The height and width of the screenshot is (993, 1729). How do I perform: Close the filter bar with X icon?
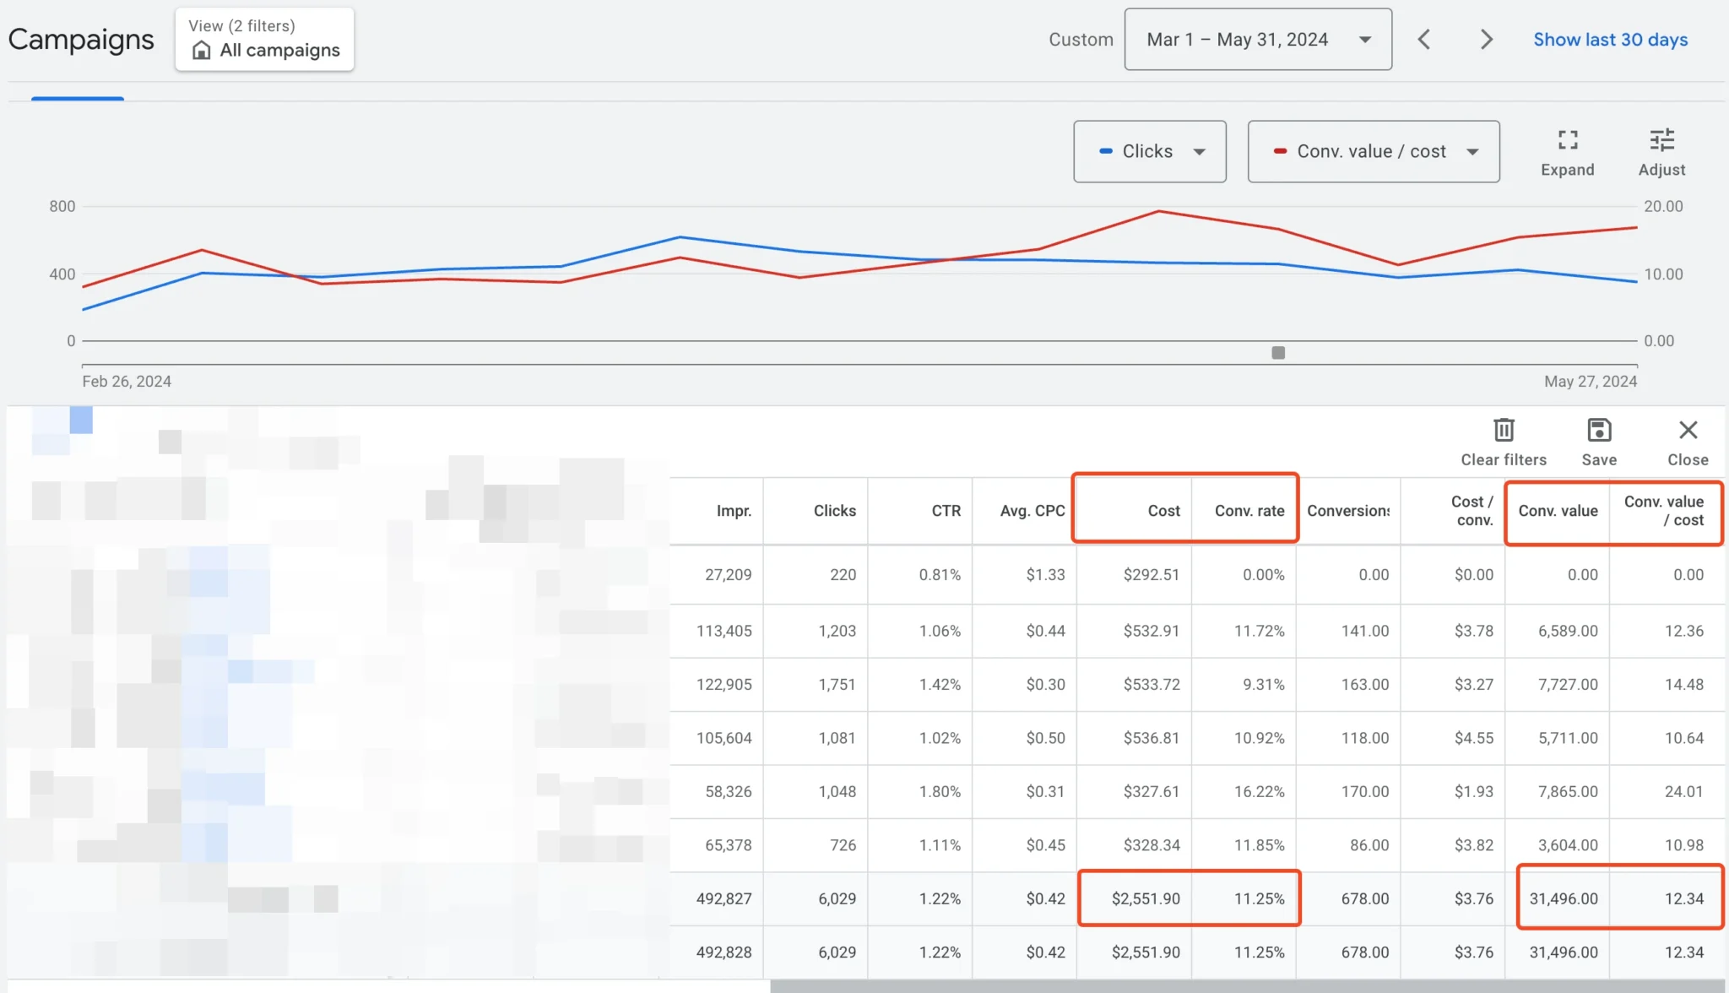[1688, 431]
